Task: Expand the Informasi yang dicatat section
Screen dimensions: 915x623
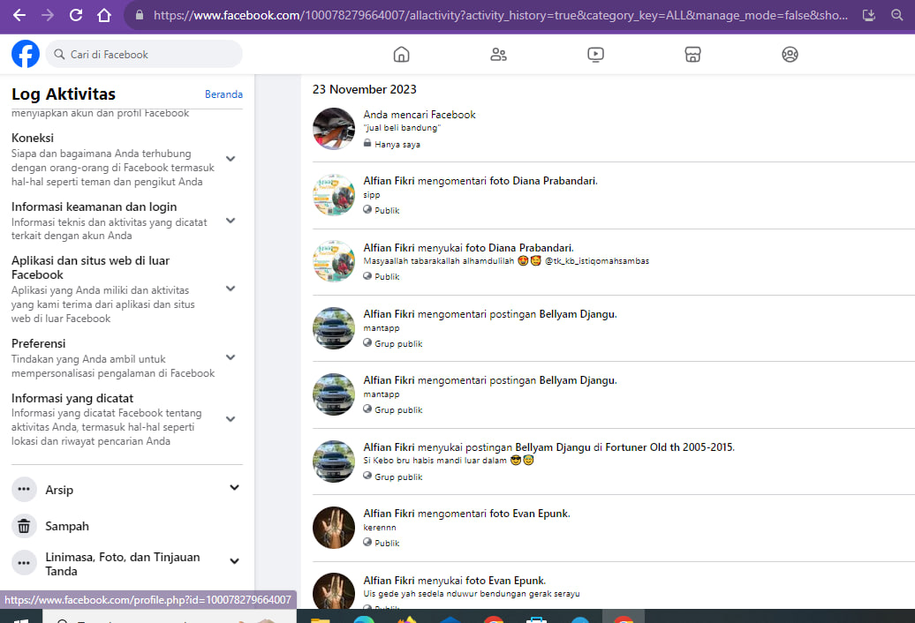Action: pyautogui.click(x=231, y=419)
